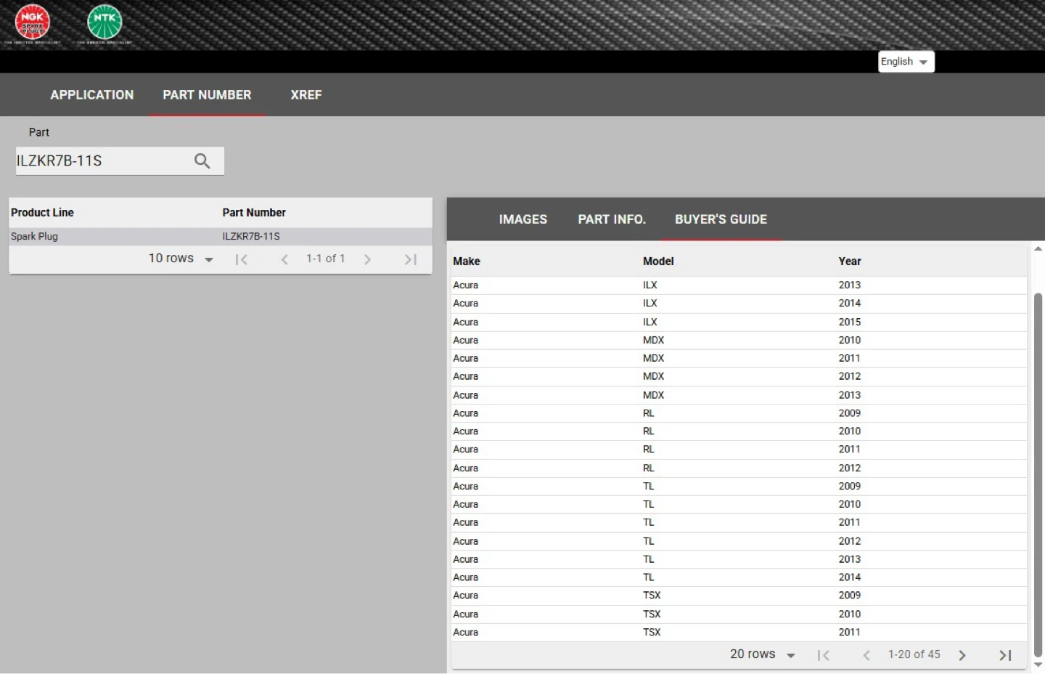Select the Acura RL 2009 row
Screen dimensions: 1045x674
point(739,413)
